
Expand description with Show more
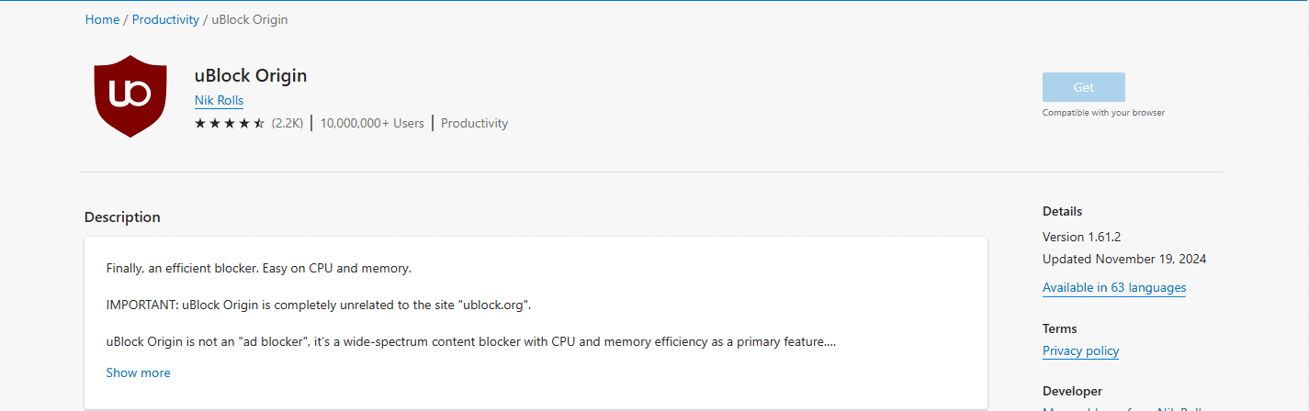pos(139,372)
